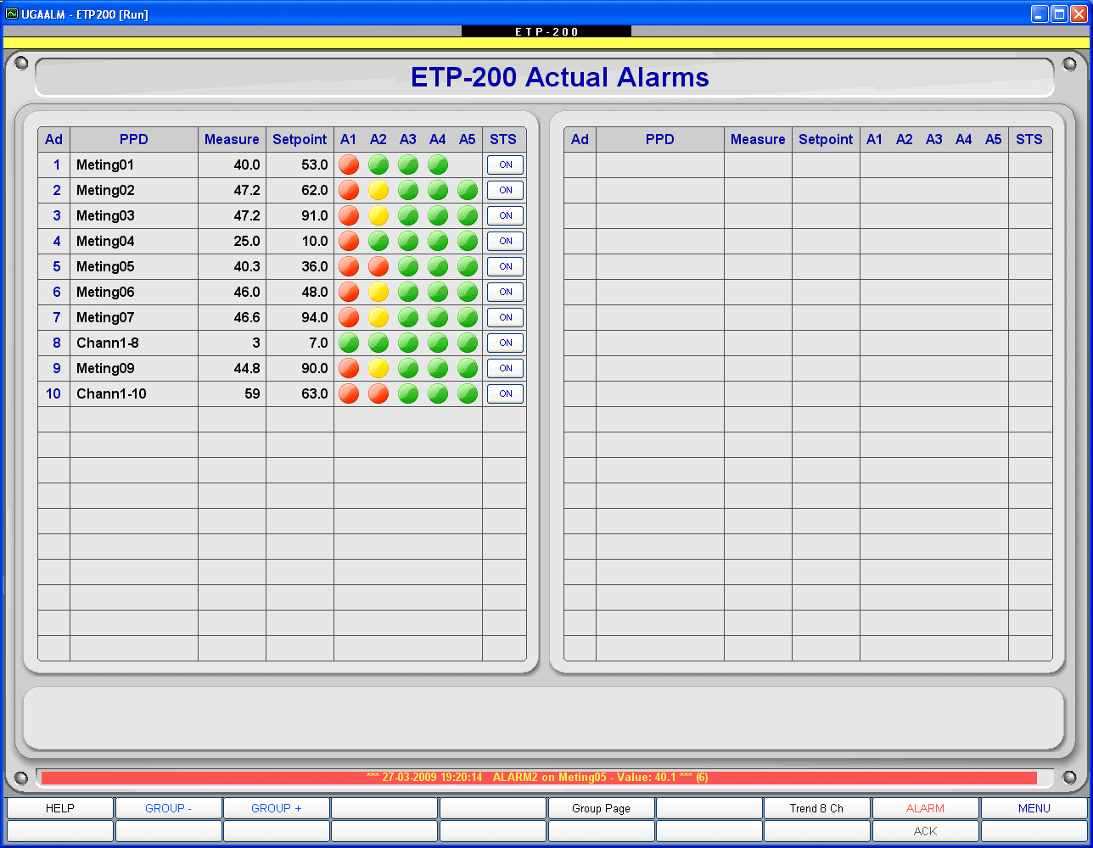Toggle the ON status button for Meting05
1093x848 pixels.
tap(505, 266)
